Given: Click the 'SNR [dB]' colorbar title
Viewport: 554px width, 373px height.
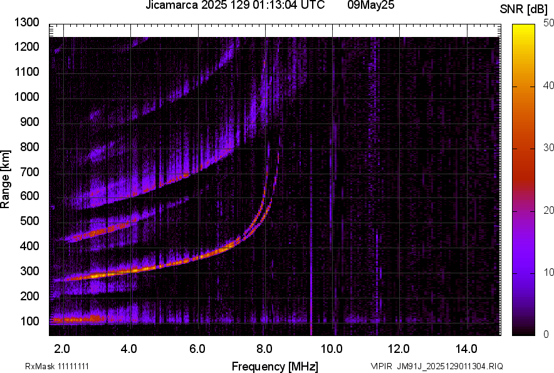Looking at the screenshot, I should (524, 9).
